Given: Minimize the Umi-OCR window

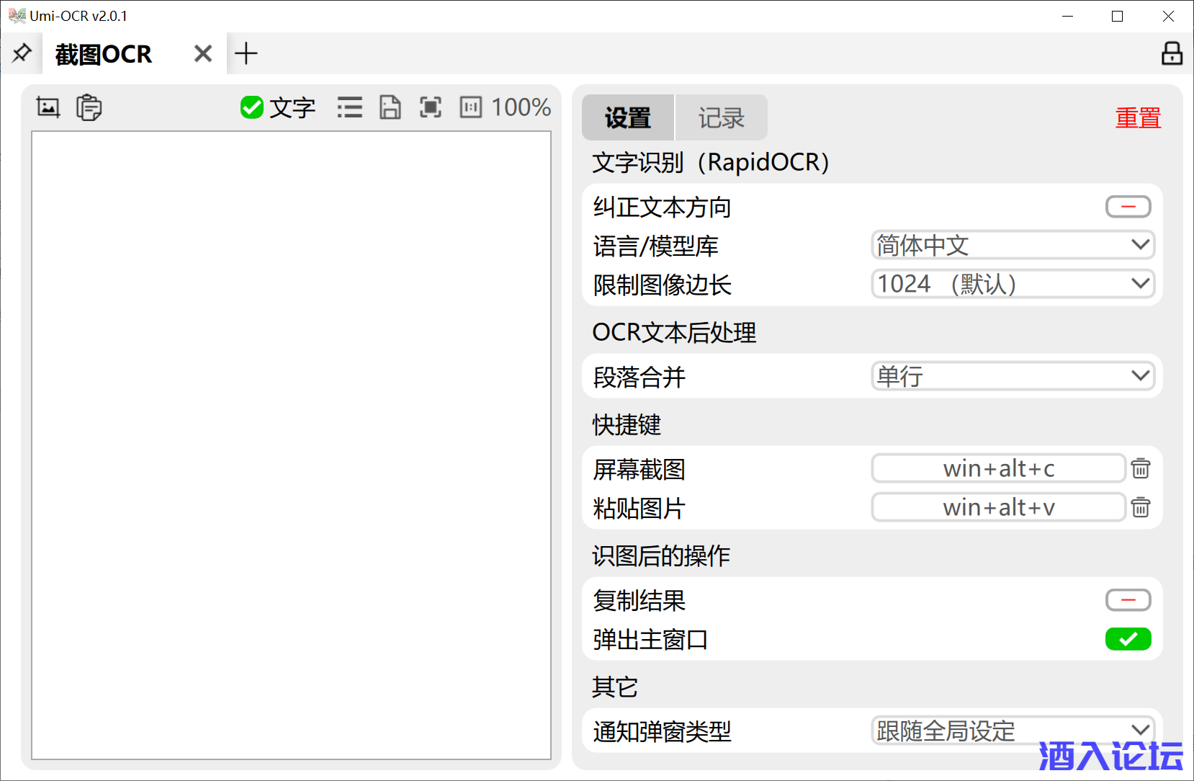Looking at the screenshot, I should tap(1068, 16).
